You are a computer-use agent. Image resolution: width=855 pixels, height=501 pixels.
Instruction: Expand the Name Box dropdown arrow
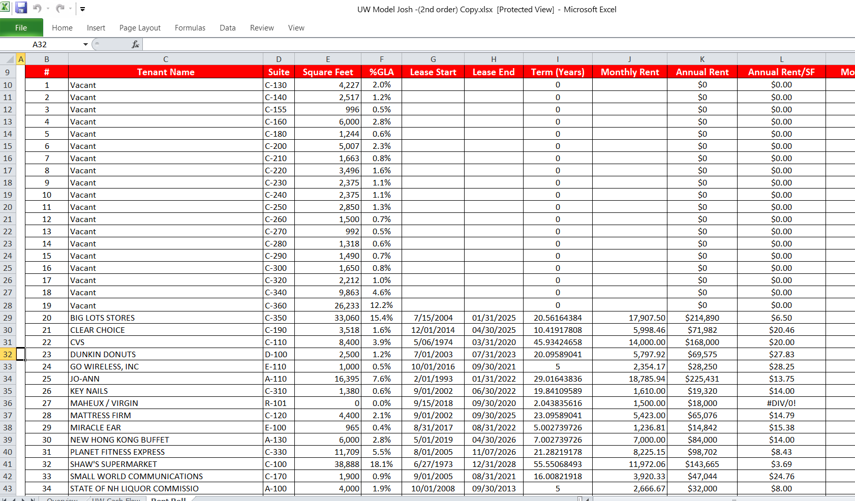(x=85, y=45)
